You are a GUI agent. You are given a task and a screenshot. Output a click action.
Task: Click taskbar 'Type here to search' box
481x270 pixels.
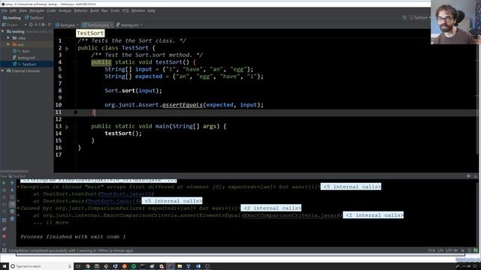[41, 266]
